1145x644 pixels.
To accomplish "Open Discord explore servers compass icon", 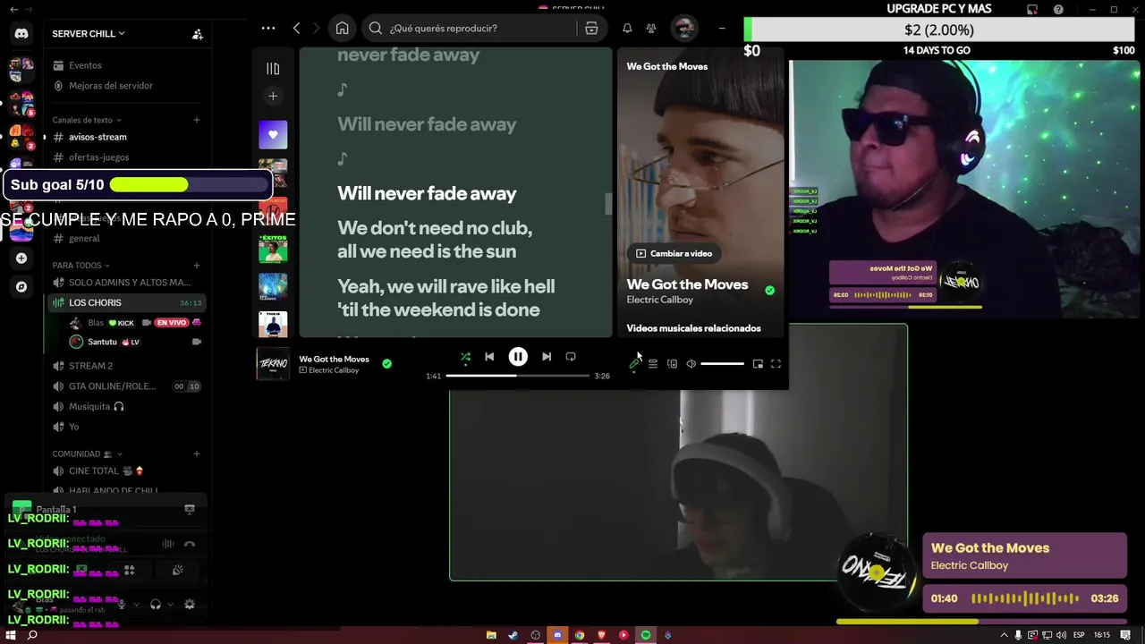I will click(x=21, y=287).
